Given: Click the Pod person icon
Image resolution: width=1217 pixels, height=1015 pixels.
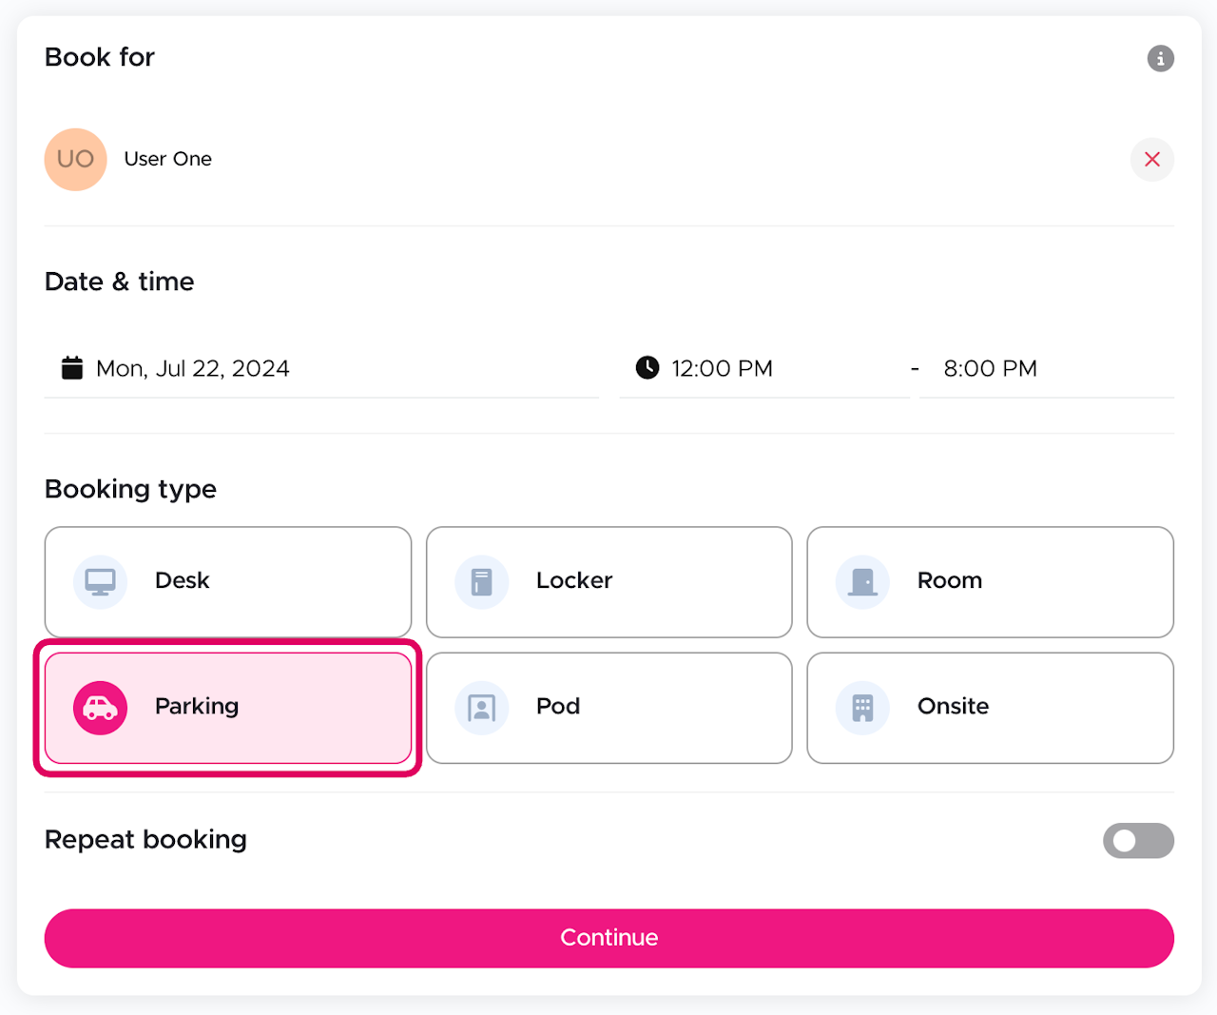Looking at the screenshot, I should click(482, 708).
